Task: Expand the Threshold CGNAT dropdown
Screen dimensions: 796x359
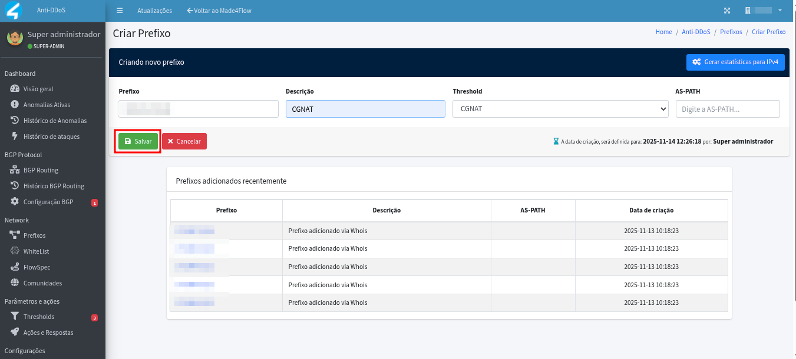Action: [560, 109]
